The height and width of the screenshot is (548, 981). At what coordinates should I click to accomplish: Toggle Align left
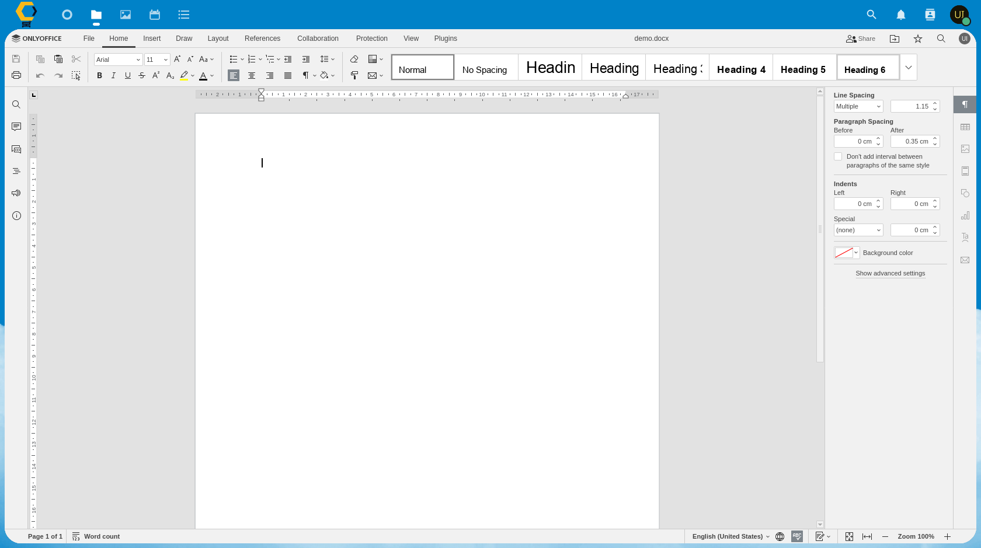(x=234, y=75)
